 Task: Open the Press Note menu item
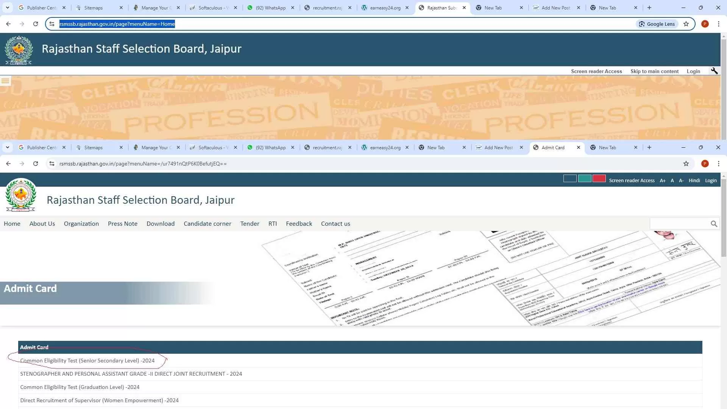coord(122,224)
